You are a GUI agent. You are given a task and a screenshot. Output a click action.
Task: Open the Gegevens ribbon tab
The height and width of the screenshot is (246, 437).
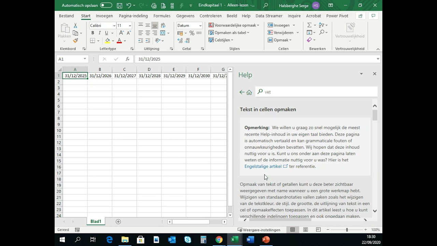185,16
